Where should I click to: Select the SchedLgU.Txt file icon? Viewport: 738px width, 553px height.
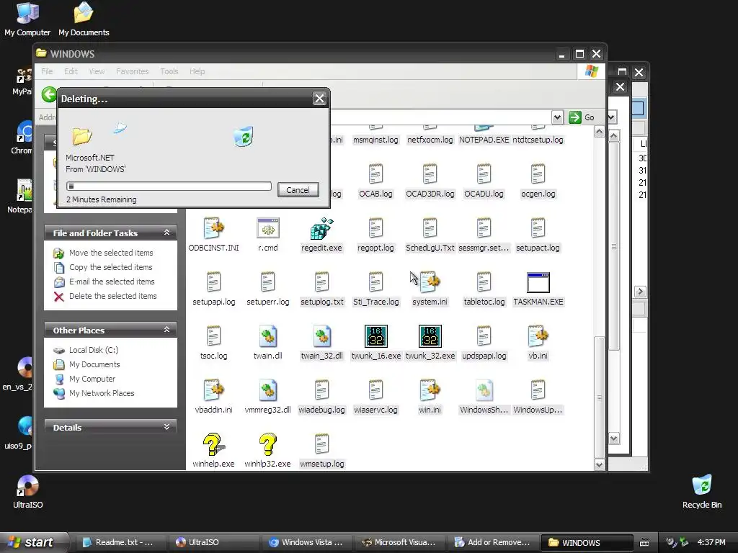pyautogui.click(x=430, y=228)
